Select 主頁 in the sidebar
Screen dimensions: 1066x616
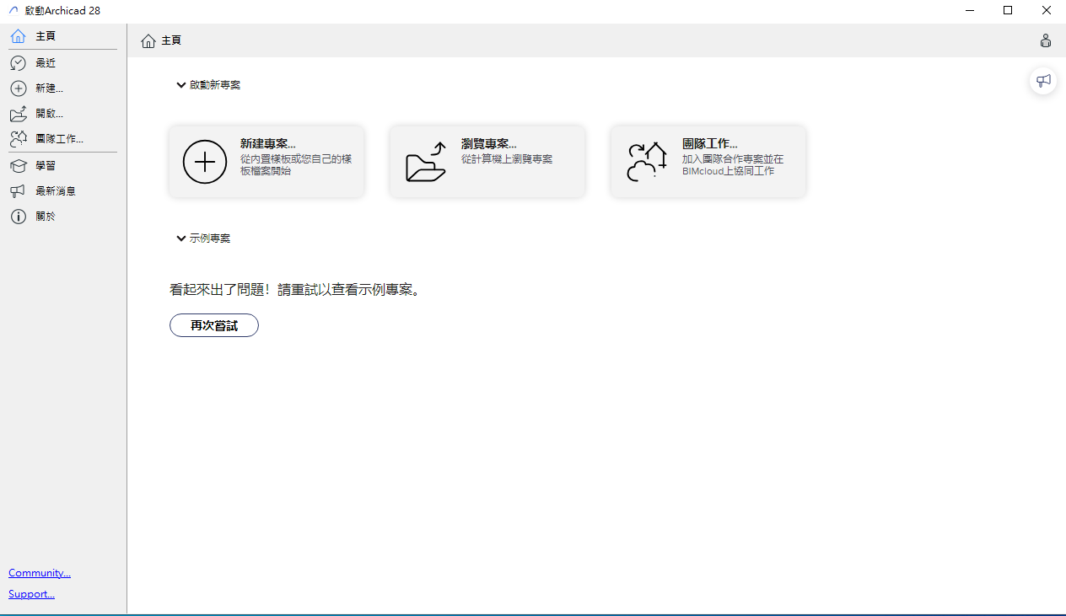[x=63, y=36]
